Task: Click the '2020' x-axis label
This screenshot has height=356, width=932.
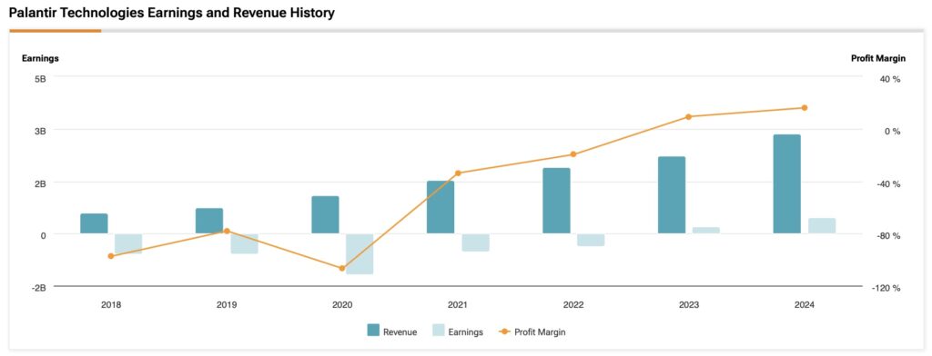Action: 342,305
